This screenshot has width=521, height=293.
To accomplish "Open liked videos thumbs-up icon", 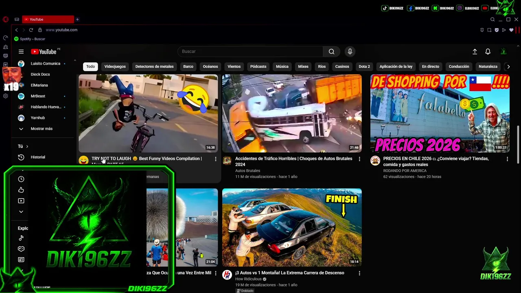I will [x=21, y=190].
